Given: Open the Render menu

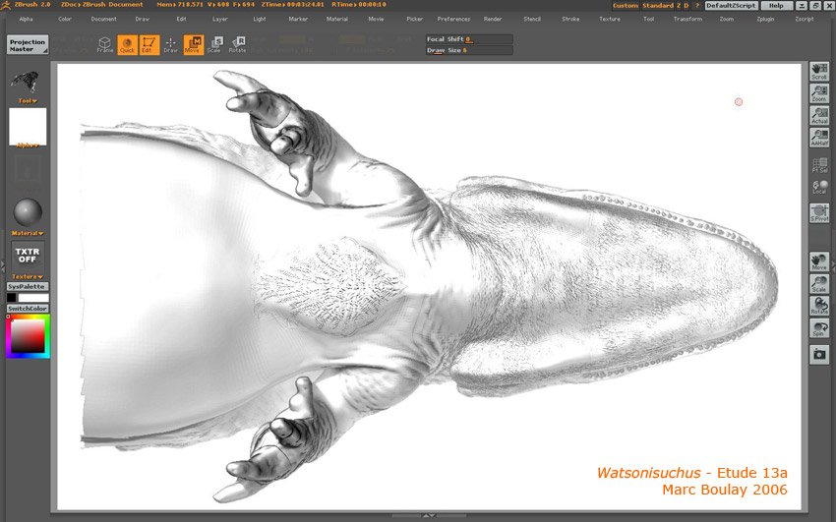Looking at the screenshot, I should 493,20.
